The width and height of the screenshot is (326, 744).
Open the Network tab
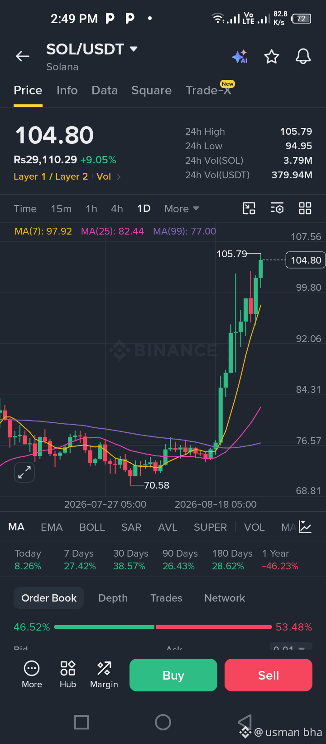click(x=225, y=598)
